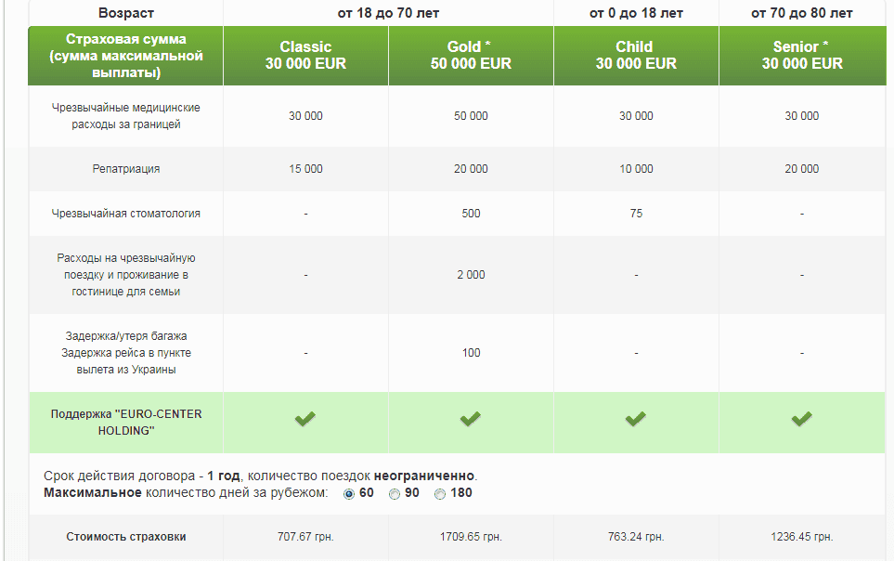Screen dimensions: 894x561
Task: Click the green checkmark under Classic plan
Action: click(x=305, y=419)
